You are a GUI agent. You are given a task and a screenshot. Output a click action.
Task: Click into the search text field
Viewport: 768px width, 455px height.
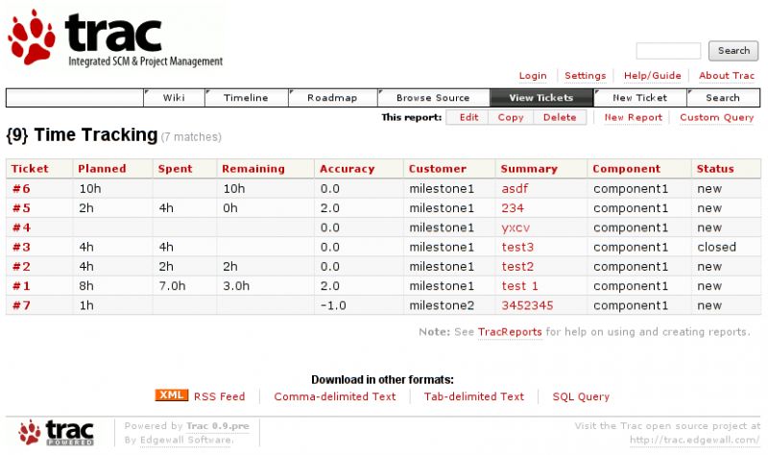click(668, 51)
